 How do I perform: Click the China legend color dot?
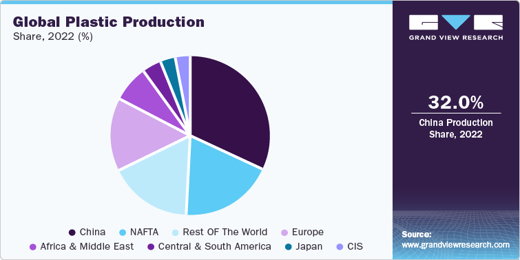pos(72,232)
